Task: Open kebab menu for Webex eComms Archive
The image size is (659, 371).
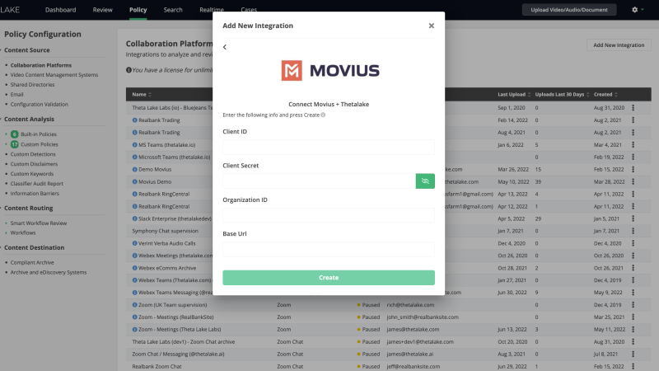Action: pos(633,268)
